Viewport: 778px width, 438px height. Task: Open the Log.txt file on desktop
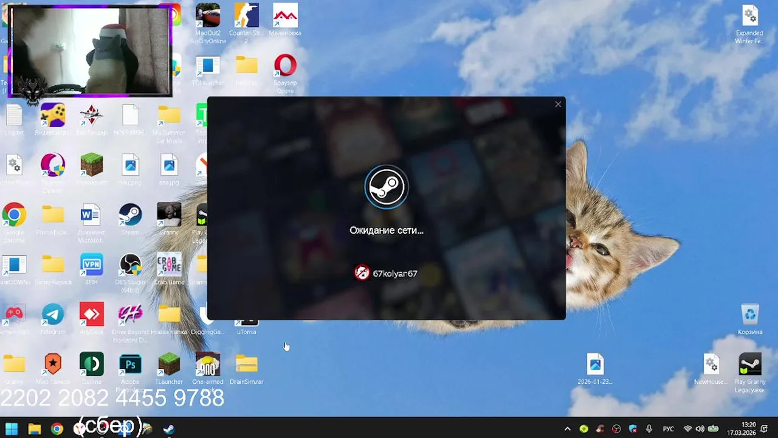pos(14,120)
